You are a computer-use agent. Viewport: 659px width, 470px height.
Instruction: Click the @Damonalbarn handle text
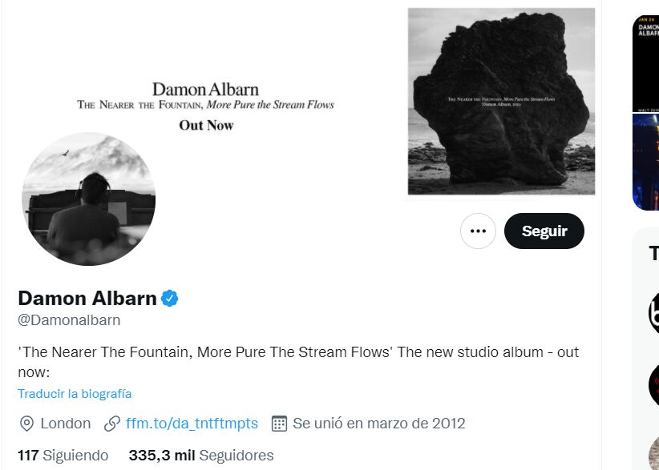[x=69, y=320]
